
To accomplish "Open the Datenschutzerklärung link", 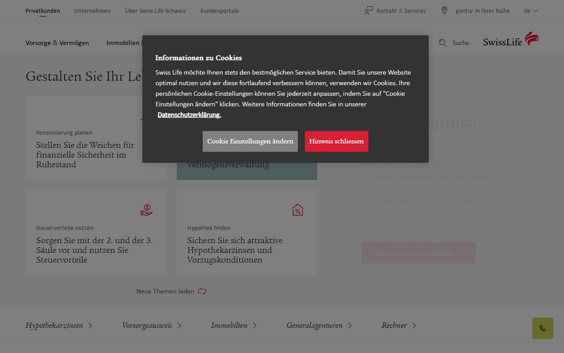I will tap(189, 115).
